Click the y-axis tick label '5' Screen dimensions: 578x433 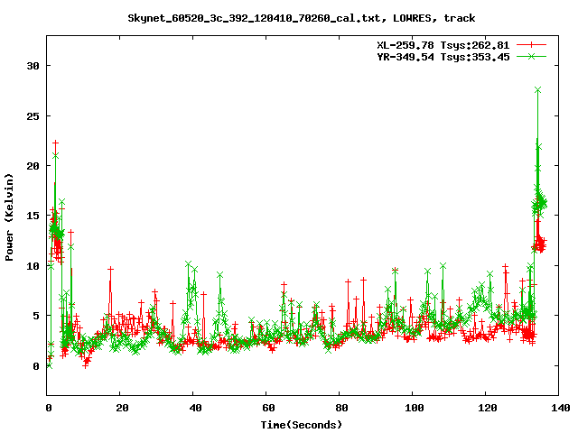point(36,316)
